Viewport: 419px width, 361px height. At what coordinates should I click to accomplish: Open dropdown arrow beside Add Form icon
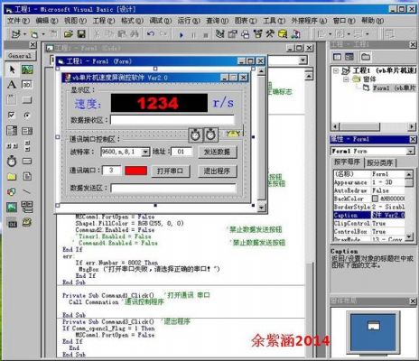[43, 34]
